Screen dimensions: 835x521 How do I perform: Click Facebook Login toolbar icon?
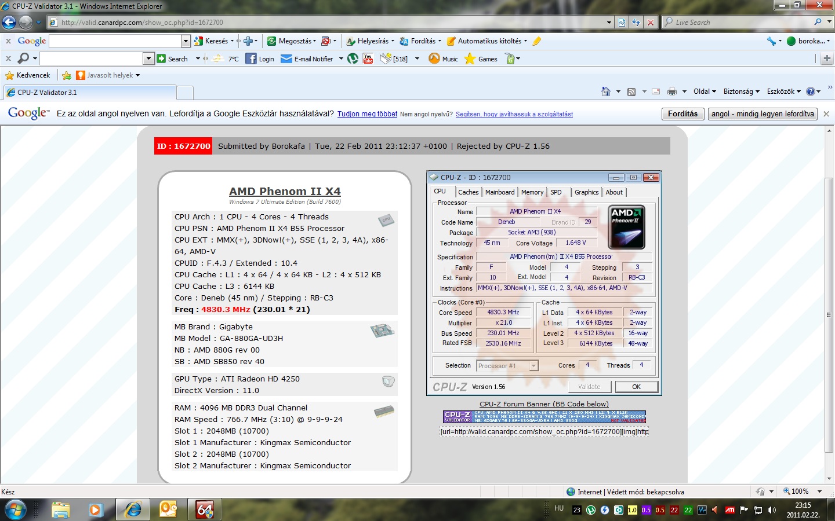[259, 58]
